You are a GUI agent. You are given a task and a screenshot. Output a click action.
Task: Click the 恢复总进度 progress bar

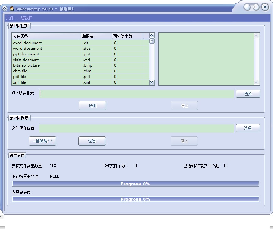coord(135,199)
